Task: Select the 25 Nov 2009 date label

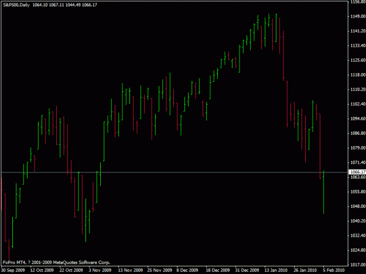Action: (x=160, y=270)
